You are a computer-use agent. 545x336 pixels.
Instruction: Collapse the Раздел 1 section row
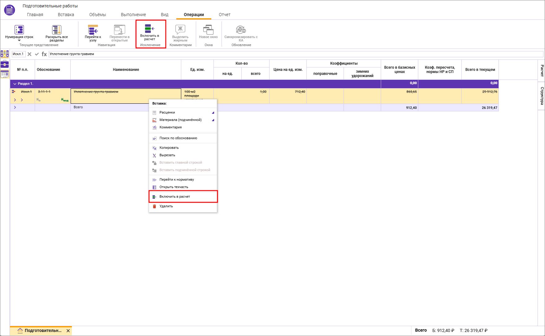click(x=15, y=84)
